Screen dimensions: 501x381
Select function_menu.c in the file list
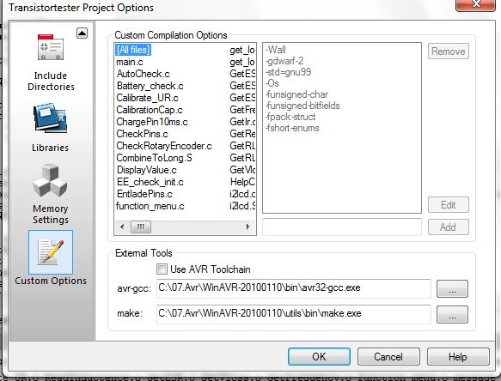[x=150, y=206]
